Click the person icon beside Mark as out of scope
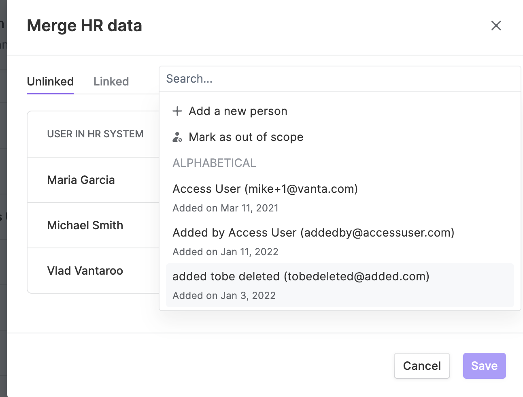523x397 pixels. [177, 137]
